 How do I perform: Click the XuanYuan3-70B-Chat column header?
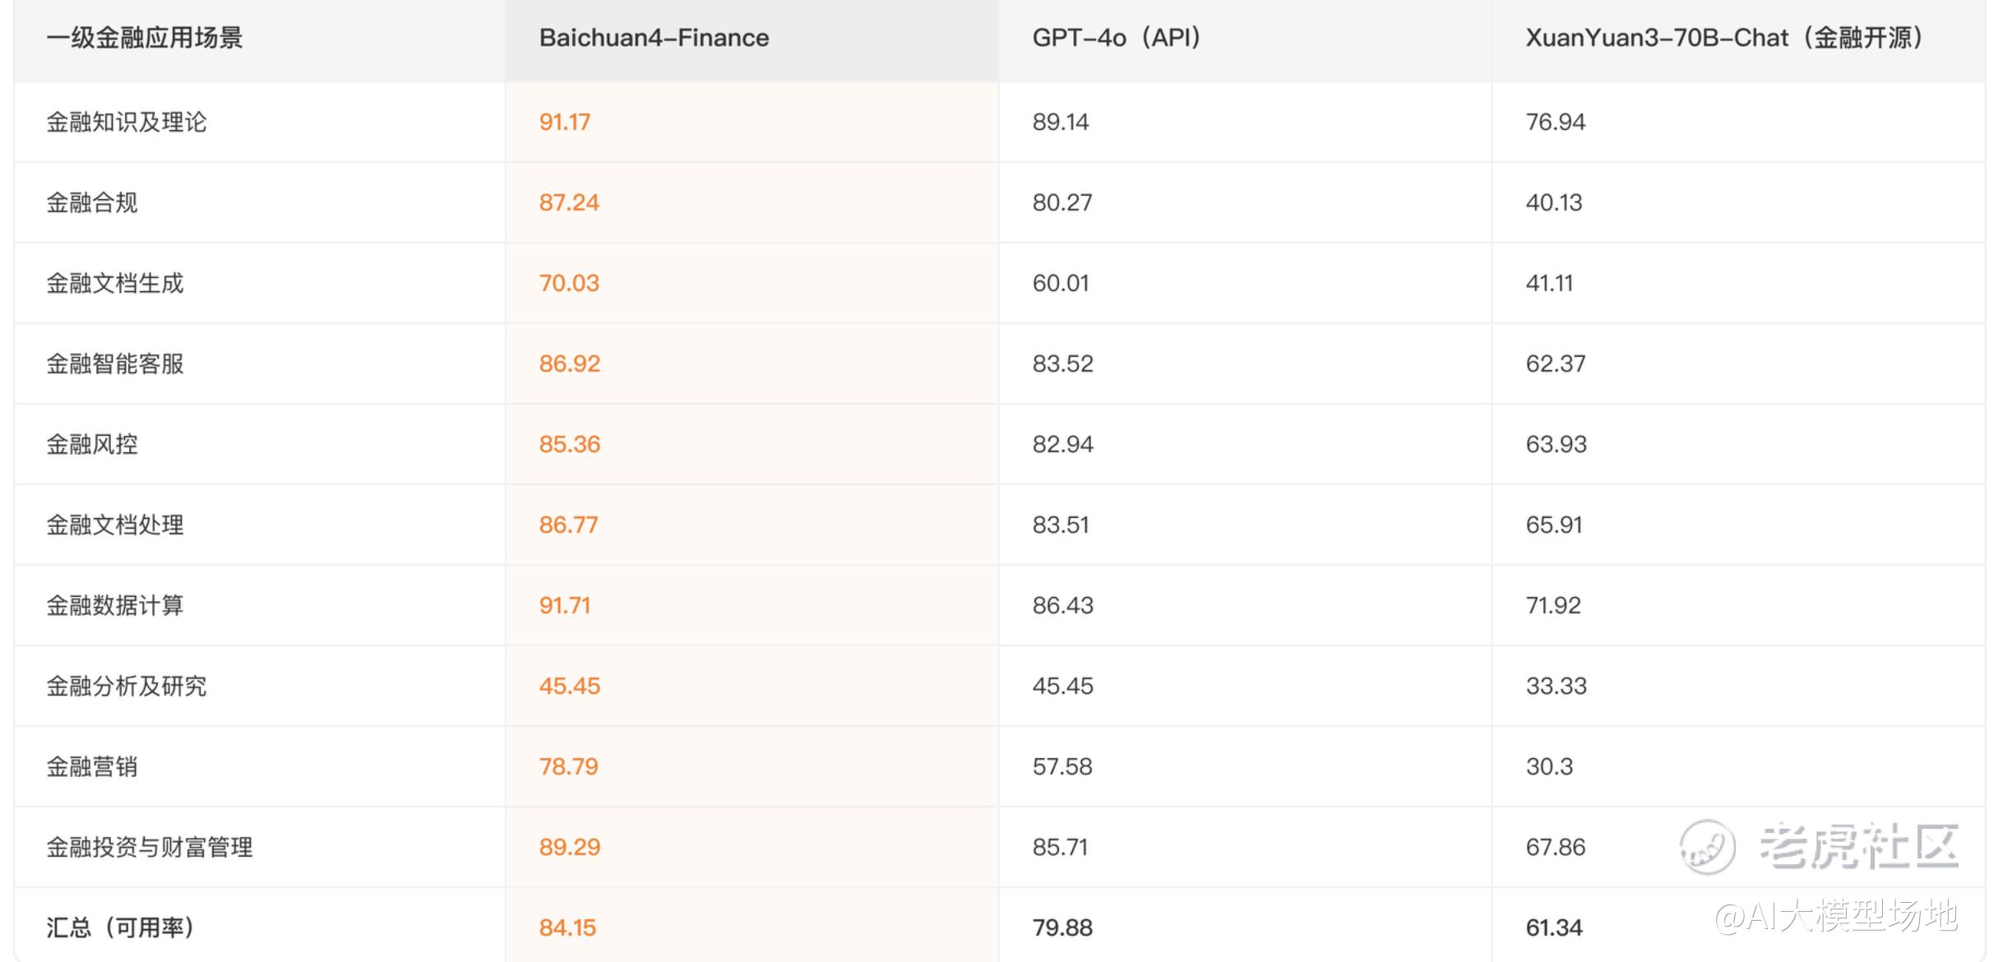[x=1724, y=38]
